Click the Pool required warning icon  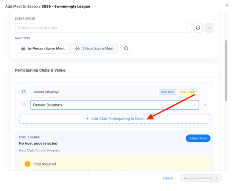(x=28, y=164)
